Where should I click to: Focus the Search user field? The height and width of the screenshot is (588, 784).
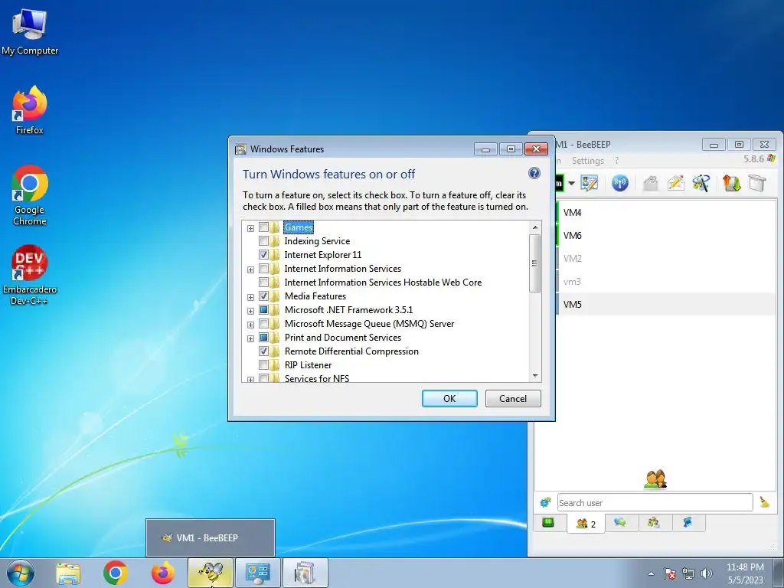[655, 502]
